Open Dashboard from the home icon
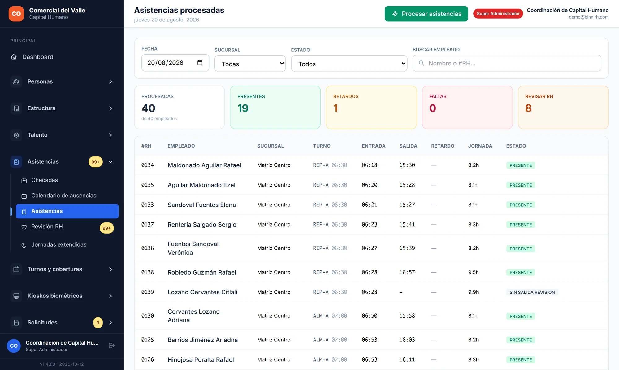This screenshot has height=370, width=619. pyautogui.click(x=14, y=57)
